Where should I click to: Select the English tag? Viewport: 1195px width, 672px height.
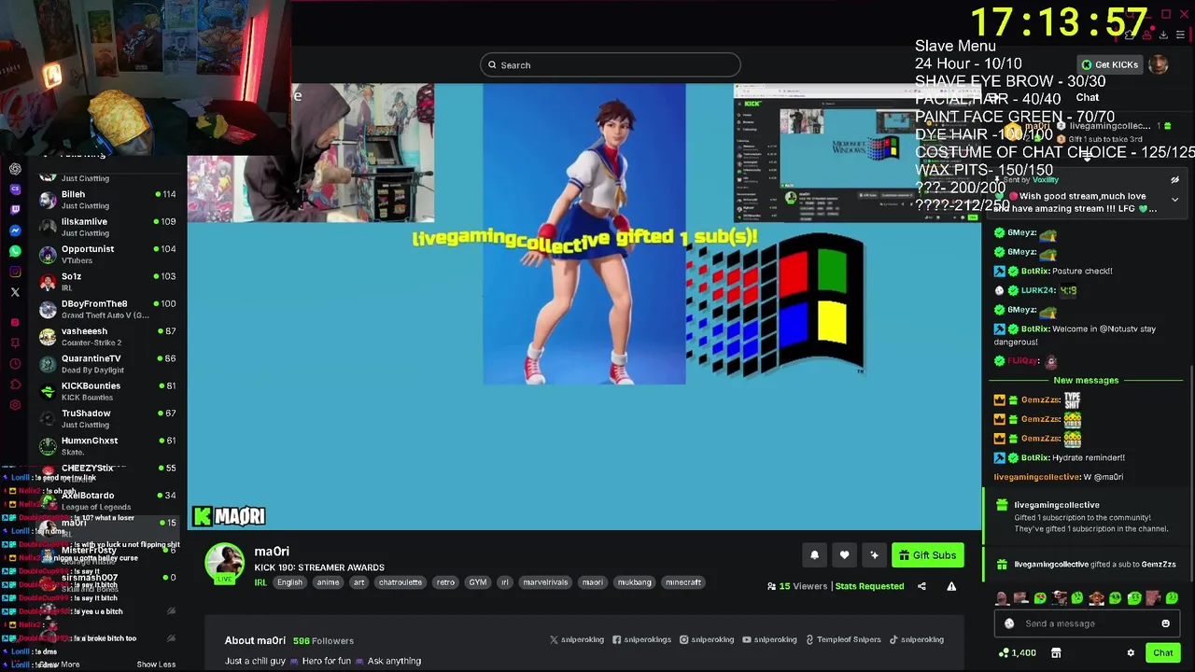tap(289, 582)
